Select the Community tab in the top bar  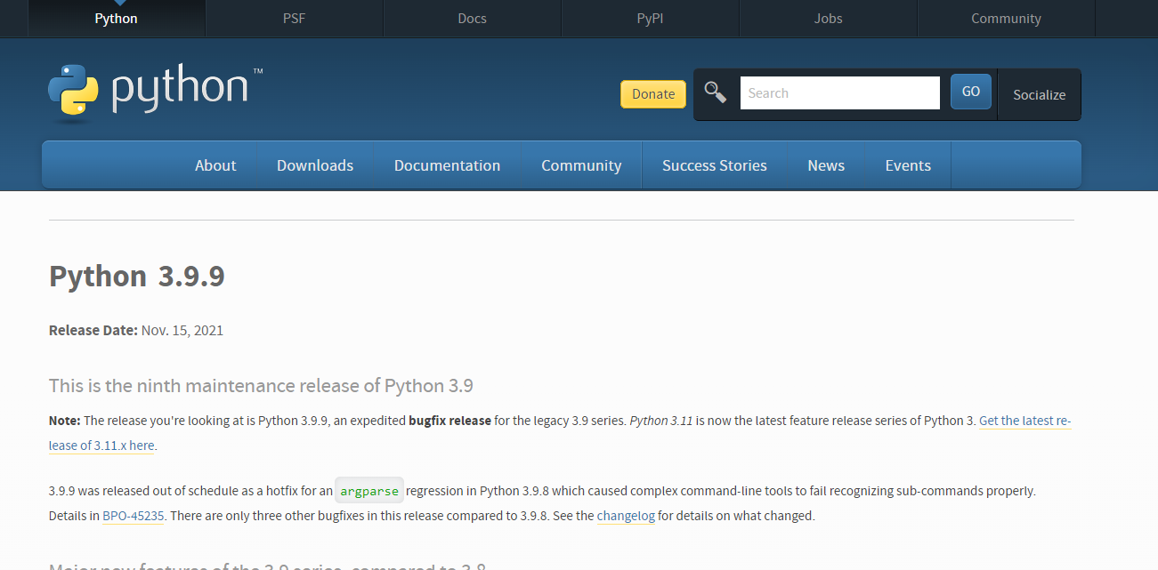click(x=1006, y=19)
